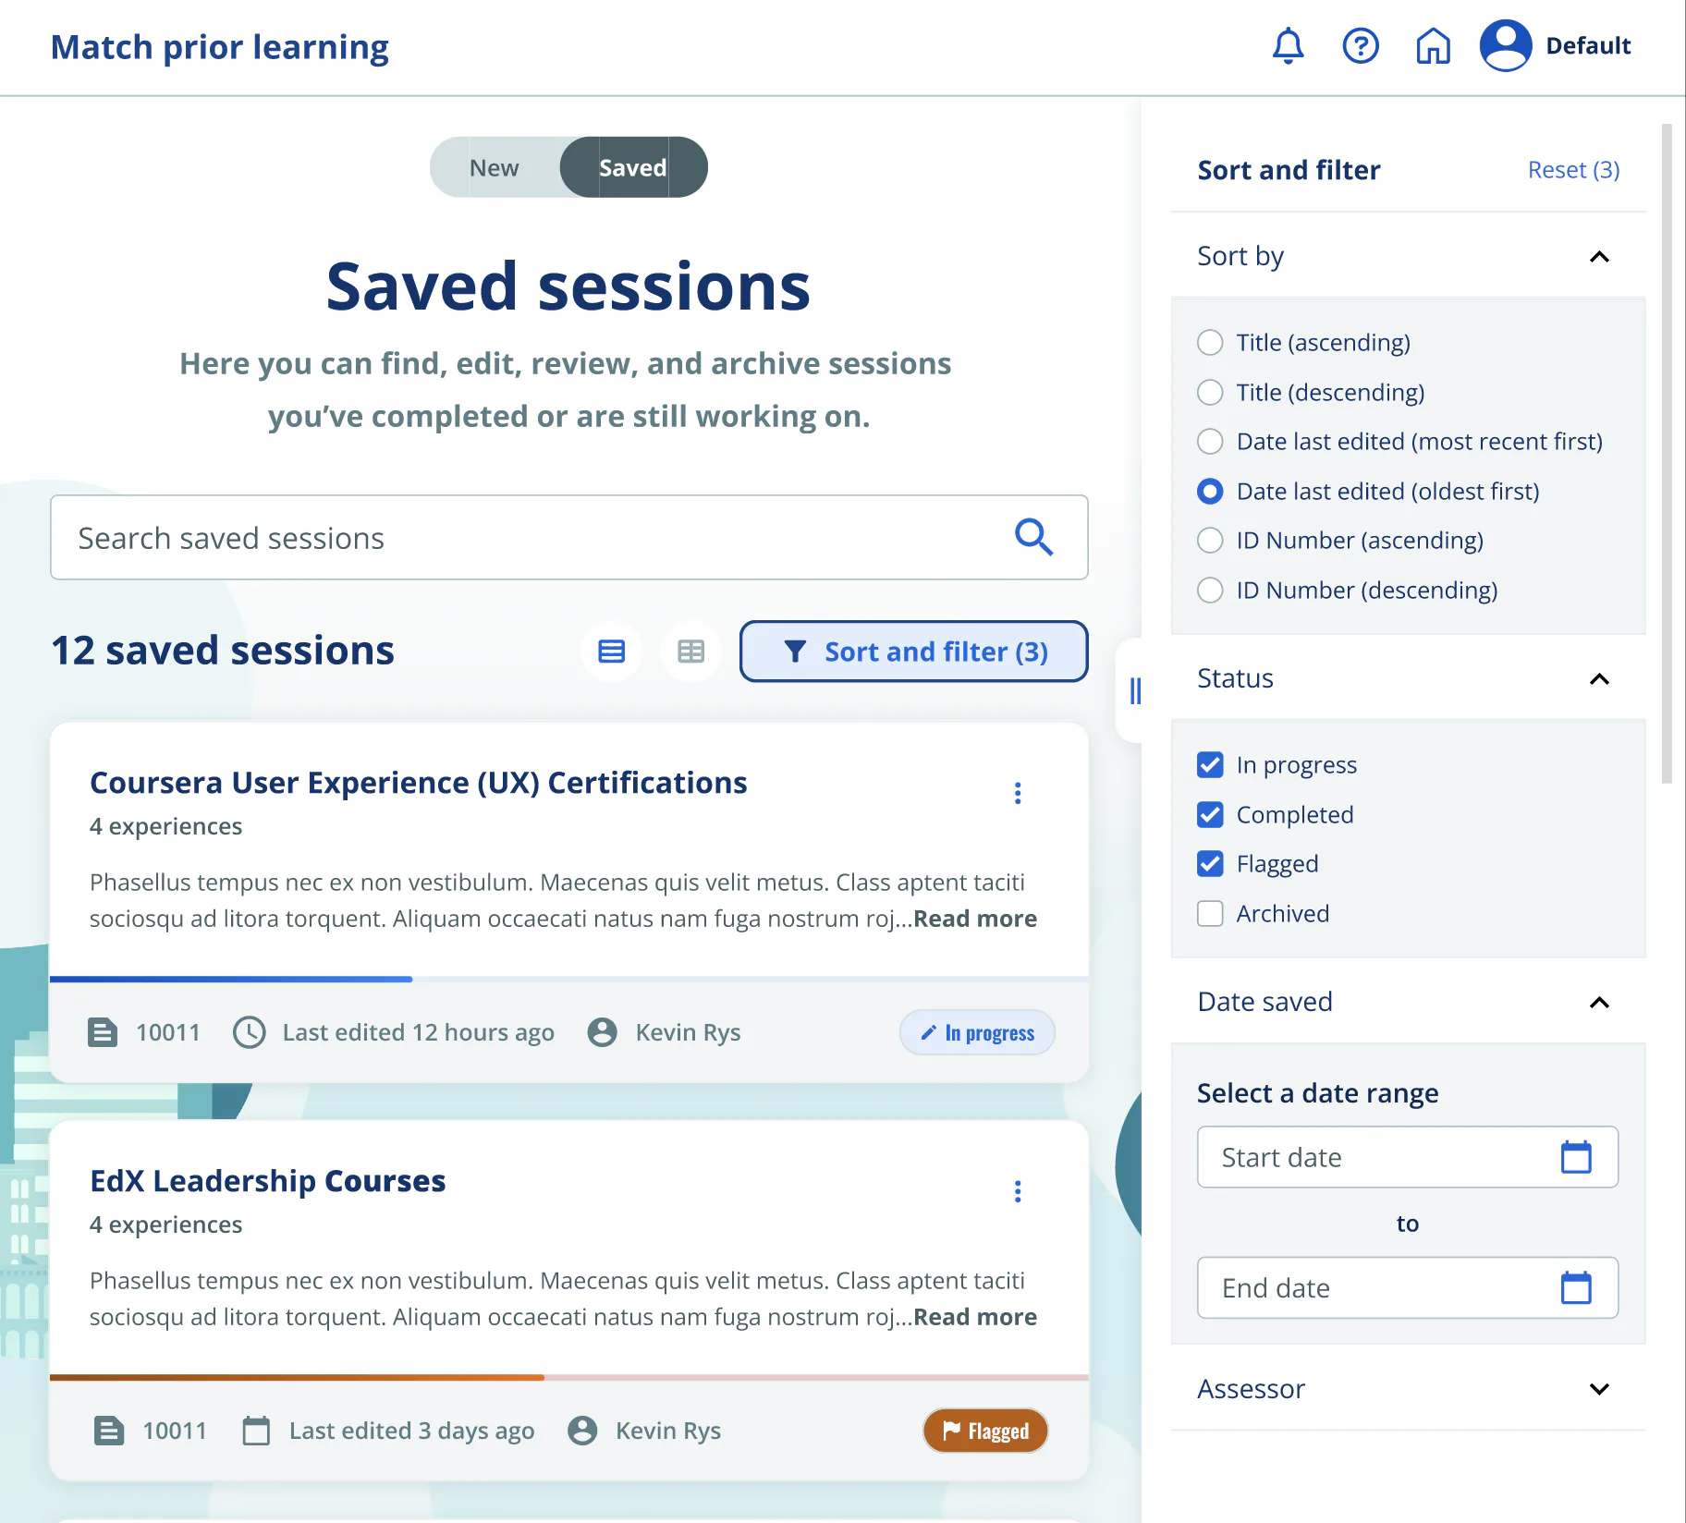1686x1523 pixels.
Task: Select Title (descending) sort option
Action: tap(1311, 393)
